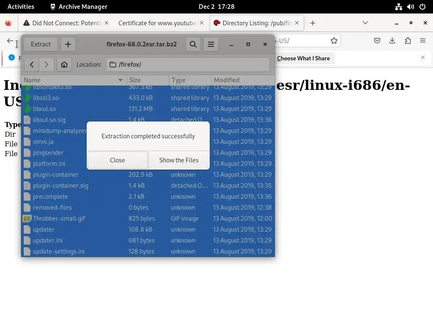
Task: Select the platform.ini file
Action: pyautogui.click(x=49, y=164)
